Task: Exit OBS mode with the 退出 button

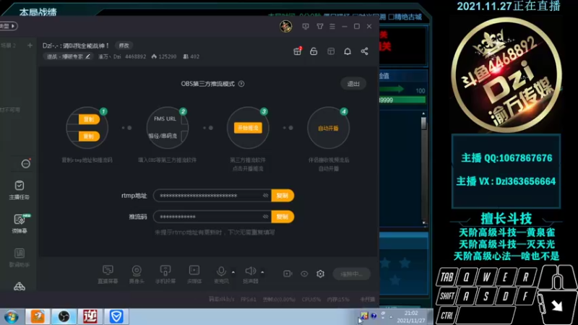Action: tap(353, 84)
